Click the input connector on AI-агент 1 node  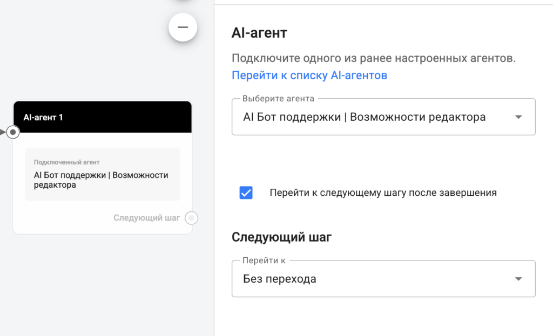pyautogui.click(x=14, y=132)
